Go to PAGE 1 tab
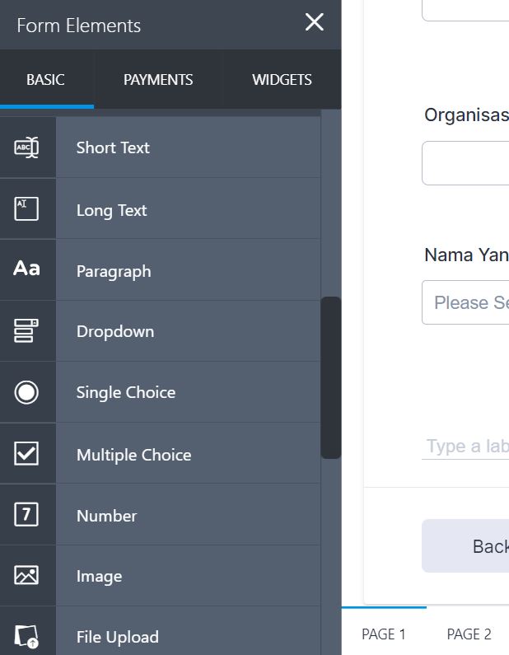509x655 pixels. point(384,634)
